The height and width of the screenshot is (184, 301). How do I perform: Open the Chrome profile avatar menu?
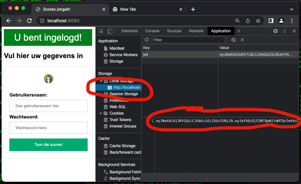[281, 21]
